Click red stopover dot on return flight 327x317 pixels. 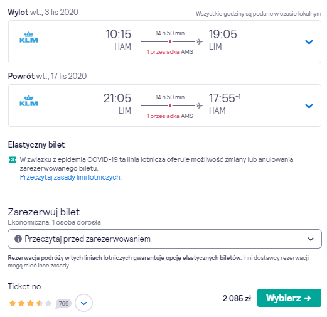[170, 105]
